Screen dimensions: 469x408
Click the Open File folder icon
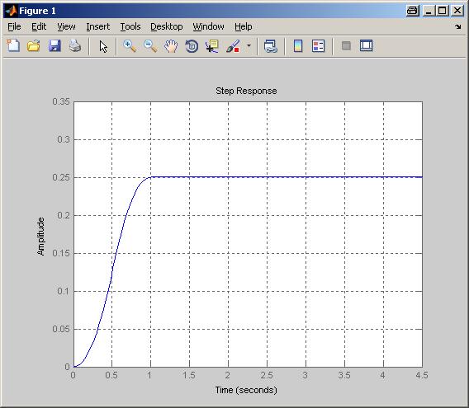click(x=34, y=46)
